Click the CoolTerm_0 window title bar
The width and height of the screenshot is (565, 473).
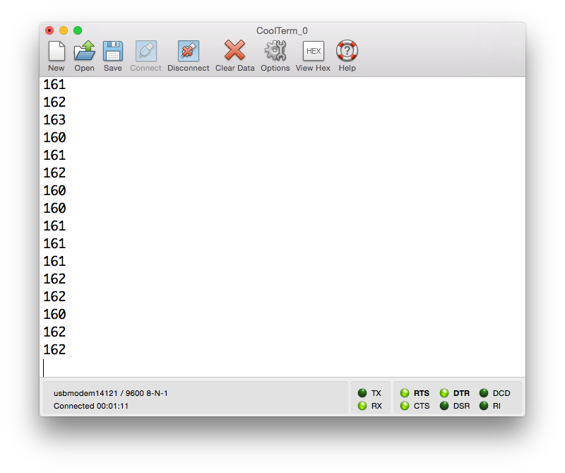click(282, 30)
